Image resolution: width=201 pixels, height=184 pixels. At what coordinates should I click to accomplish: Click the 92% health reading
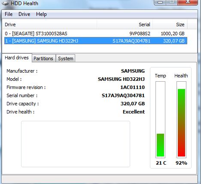(181, 163)
